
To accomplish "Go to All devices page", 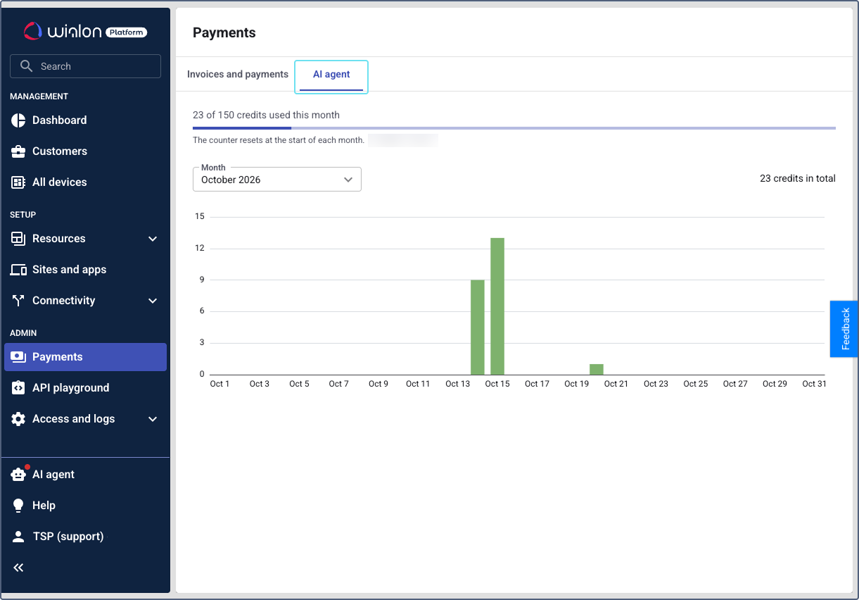I will click(x=85, y=182).
